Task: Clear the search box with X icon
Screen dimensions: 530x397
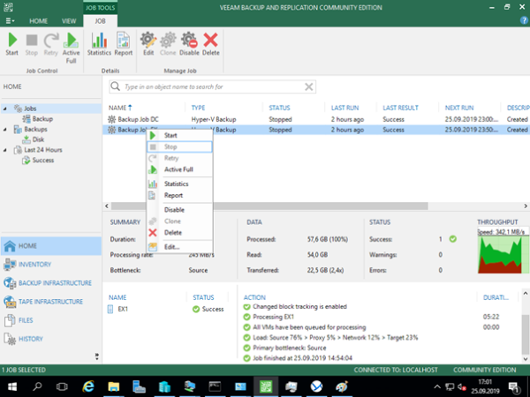Action: [309, 87]
